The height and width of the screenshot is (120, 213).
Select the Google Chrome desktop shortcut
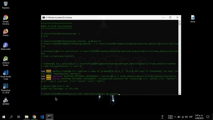click(x=6, y=20)
